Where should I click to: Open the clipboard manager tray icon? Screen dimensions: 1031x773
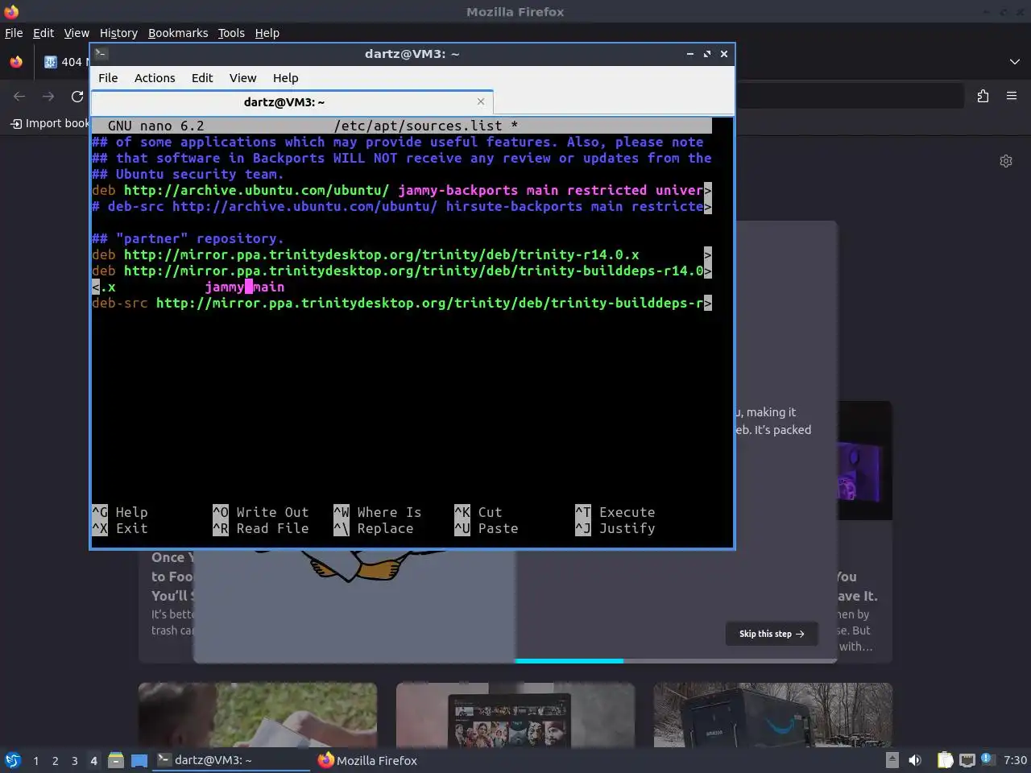click(x=945, y=760)
